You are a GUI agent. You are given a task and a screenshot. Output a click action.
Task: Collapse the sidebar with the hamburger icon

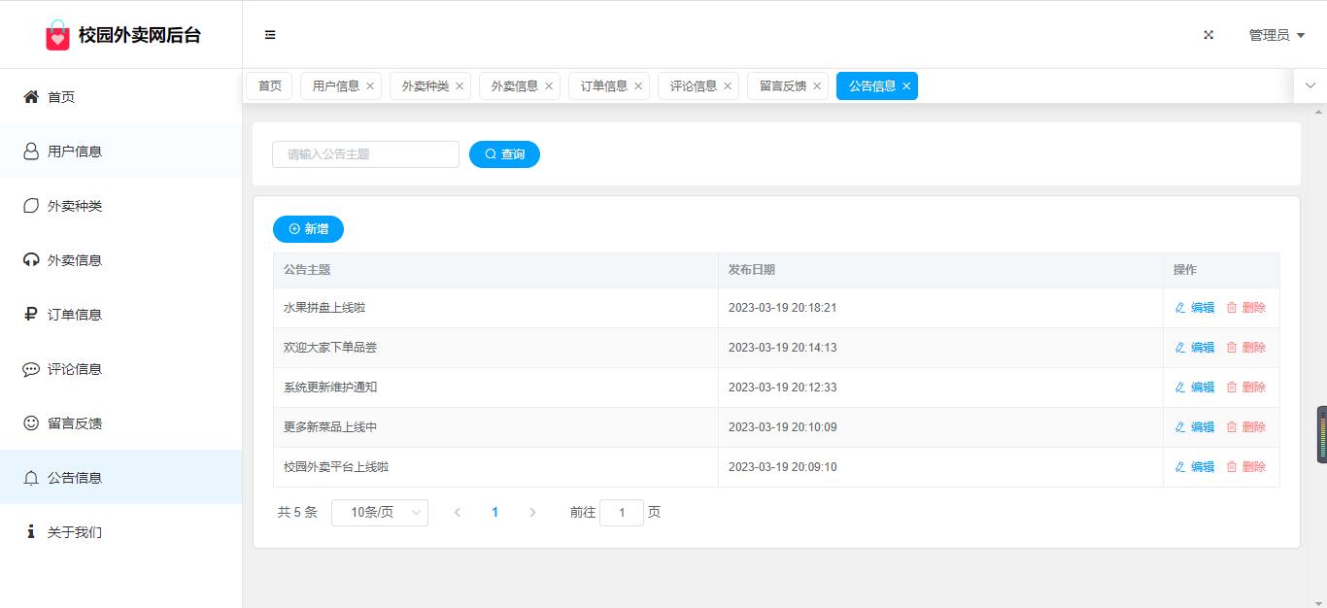pos(270,35)
